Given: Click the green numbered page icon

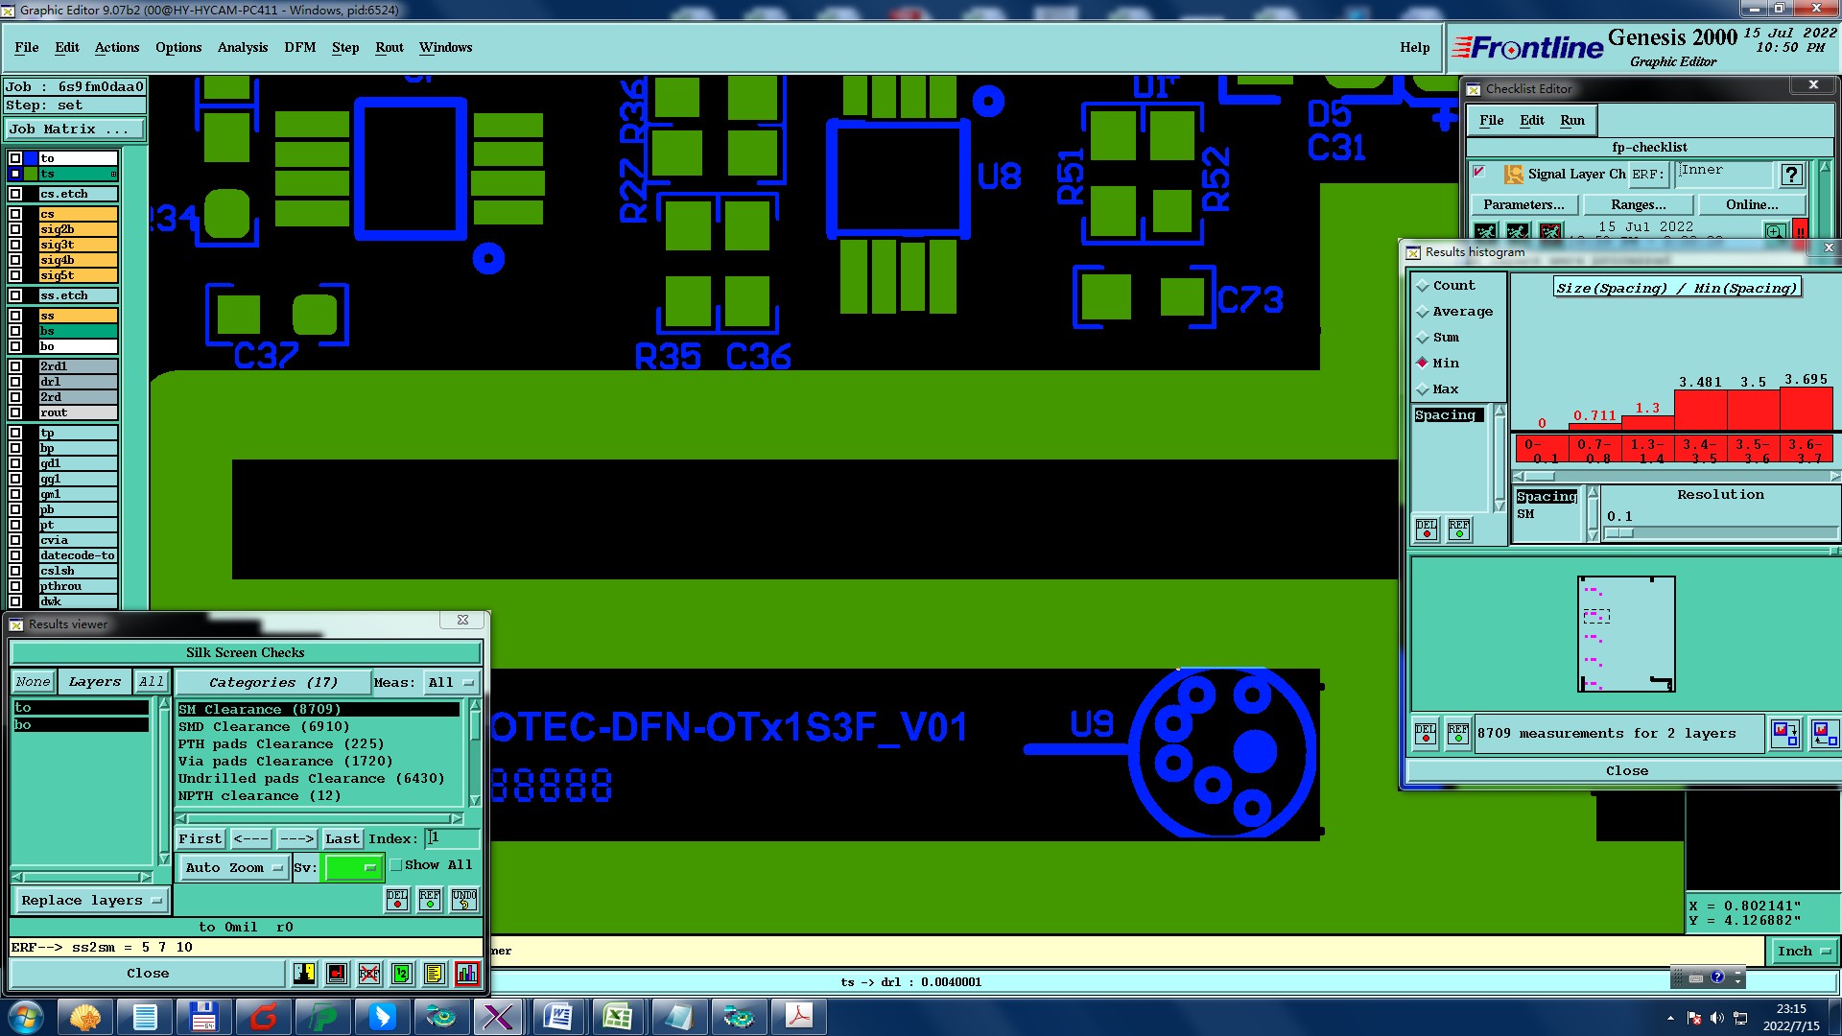Looking at the screenshot, I should tap(402, 974).
